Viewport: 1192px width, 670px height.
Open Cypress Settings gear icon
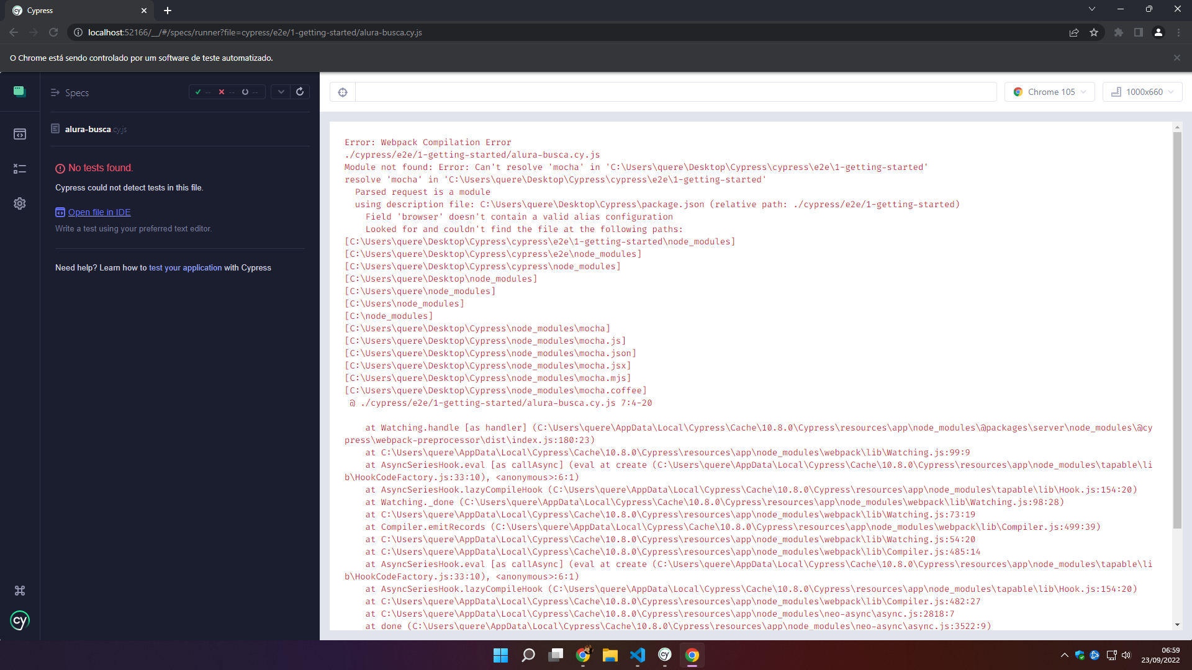pyautogui.click(x=20, y=203)
